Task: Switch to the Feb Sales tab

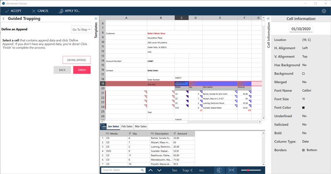Action: 127,126
